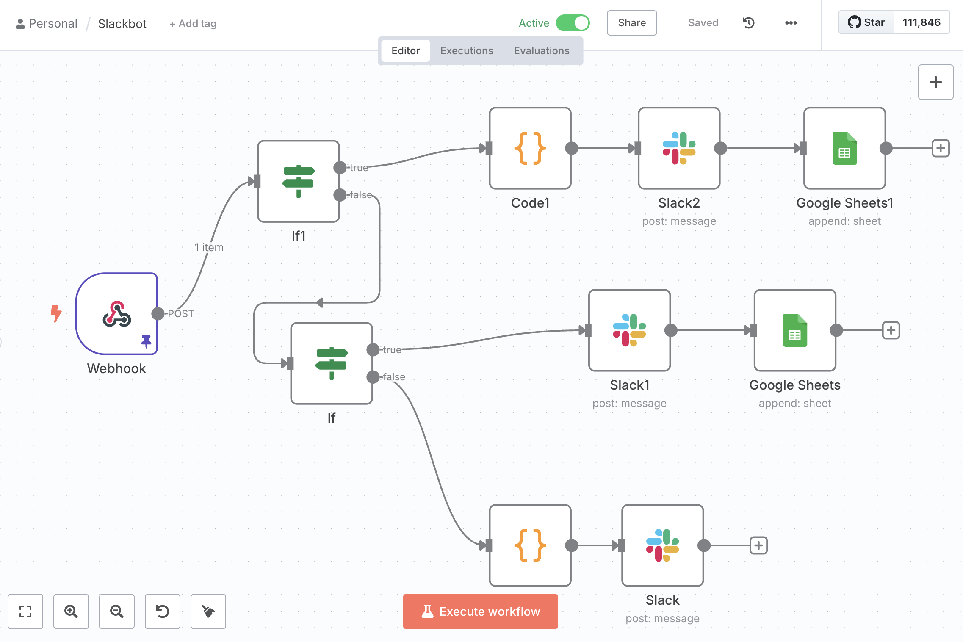The image size is (963, 642).
Task: Add node after Google Sheets1 output
Action: click(x=941, y=148)
